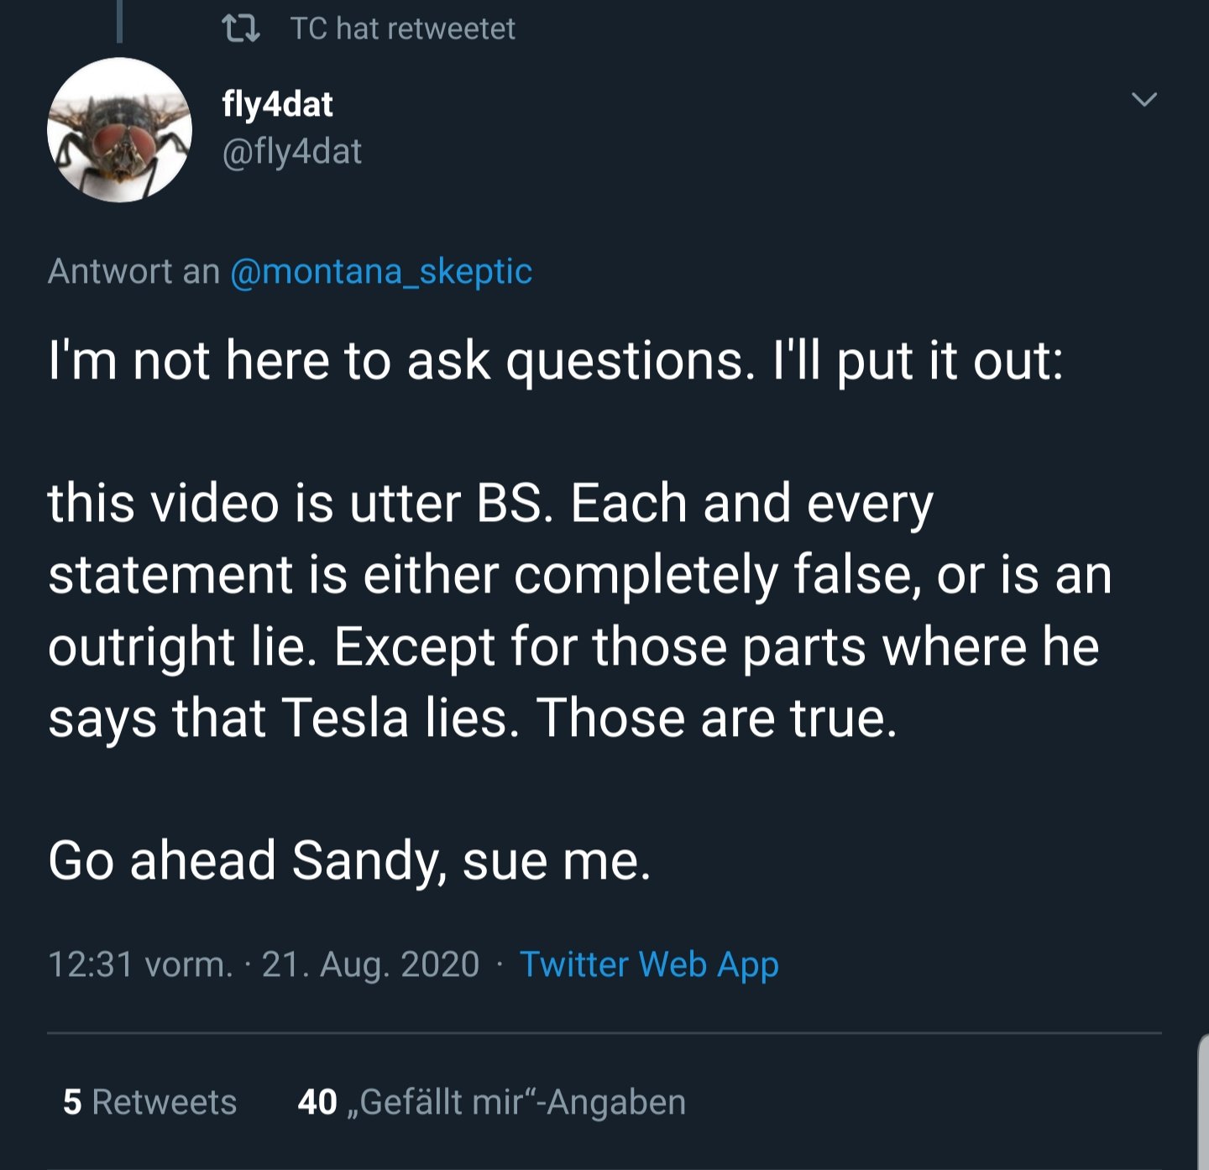This screenshot has width=1209, height=1170.
Task: Open the 'TC hat retweetet' notice
Action: pyautogui.click(x=402, y=29)
